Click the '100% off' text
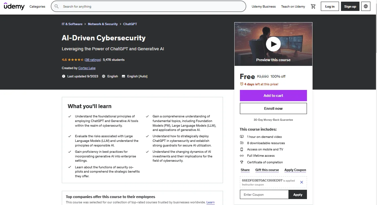This screenshot has height=205, width=377. click(x=278, y=76)
